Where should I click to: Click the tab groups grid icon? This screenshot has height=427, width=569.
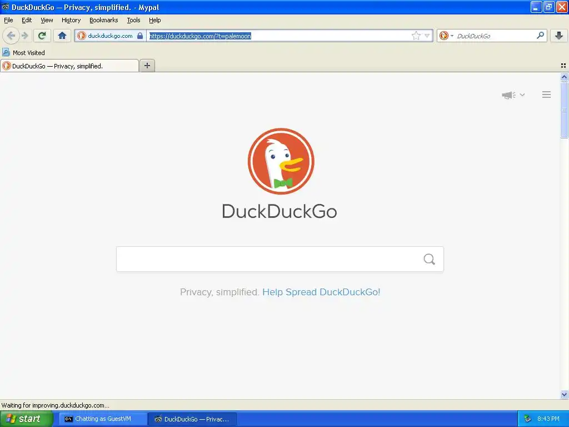click(563, 66)
